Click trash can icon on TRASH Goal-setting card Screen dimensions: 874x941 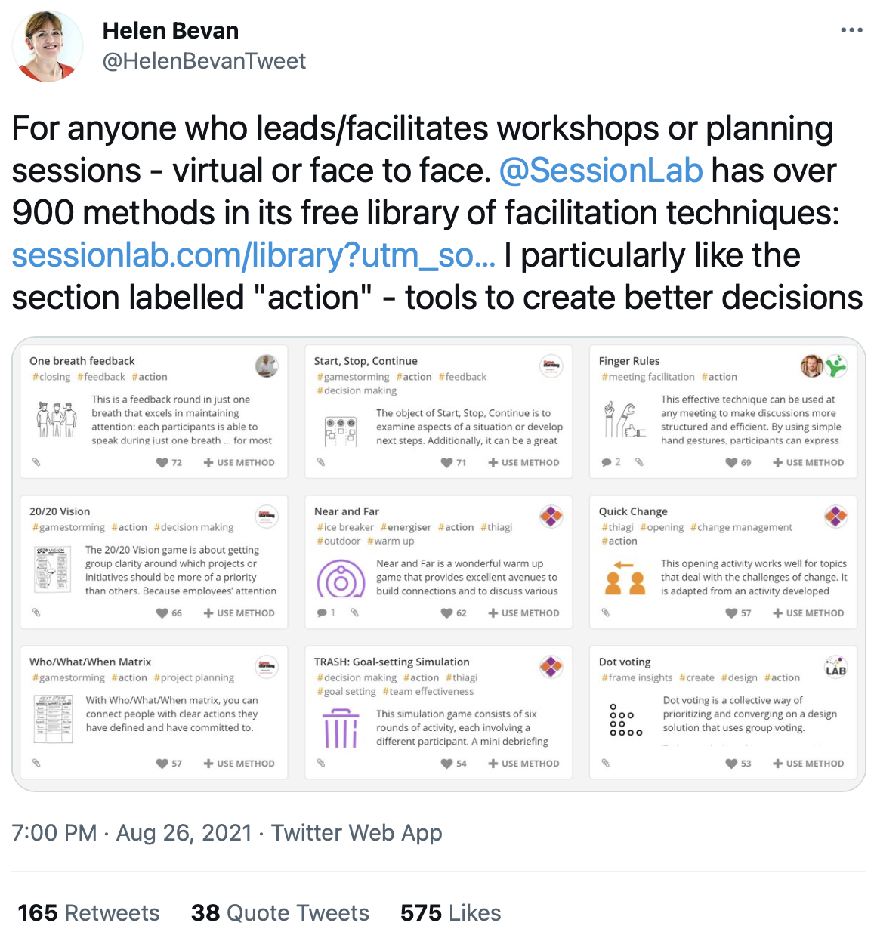(x=341, y=728)
